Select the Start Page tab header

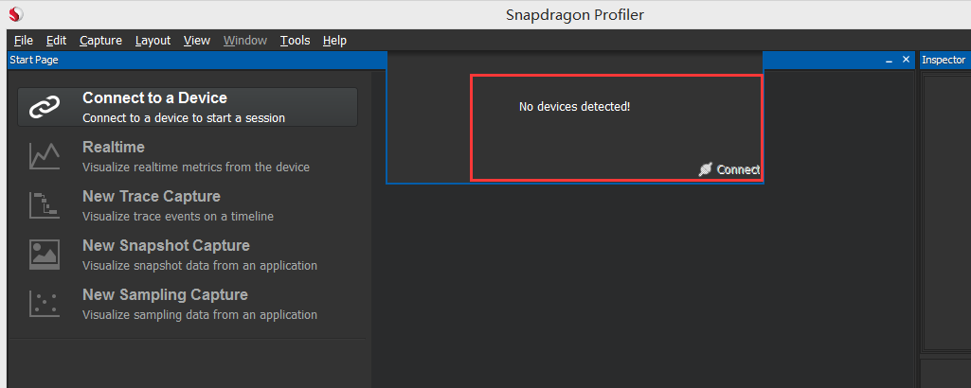point(34,60)
